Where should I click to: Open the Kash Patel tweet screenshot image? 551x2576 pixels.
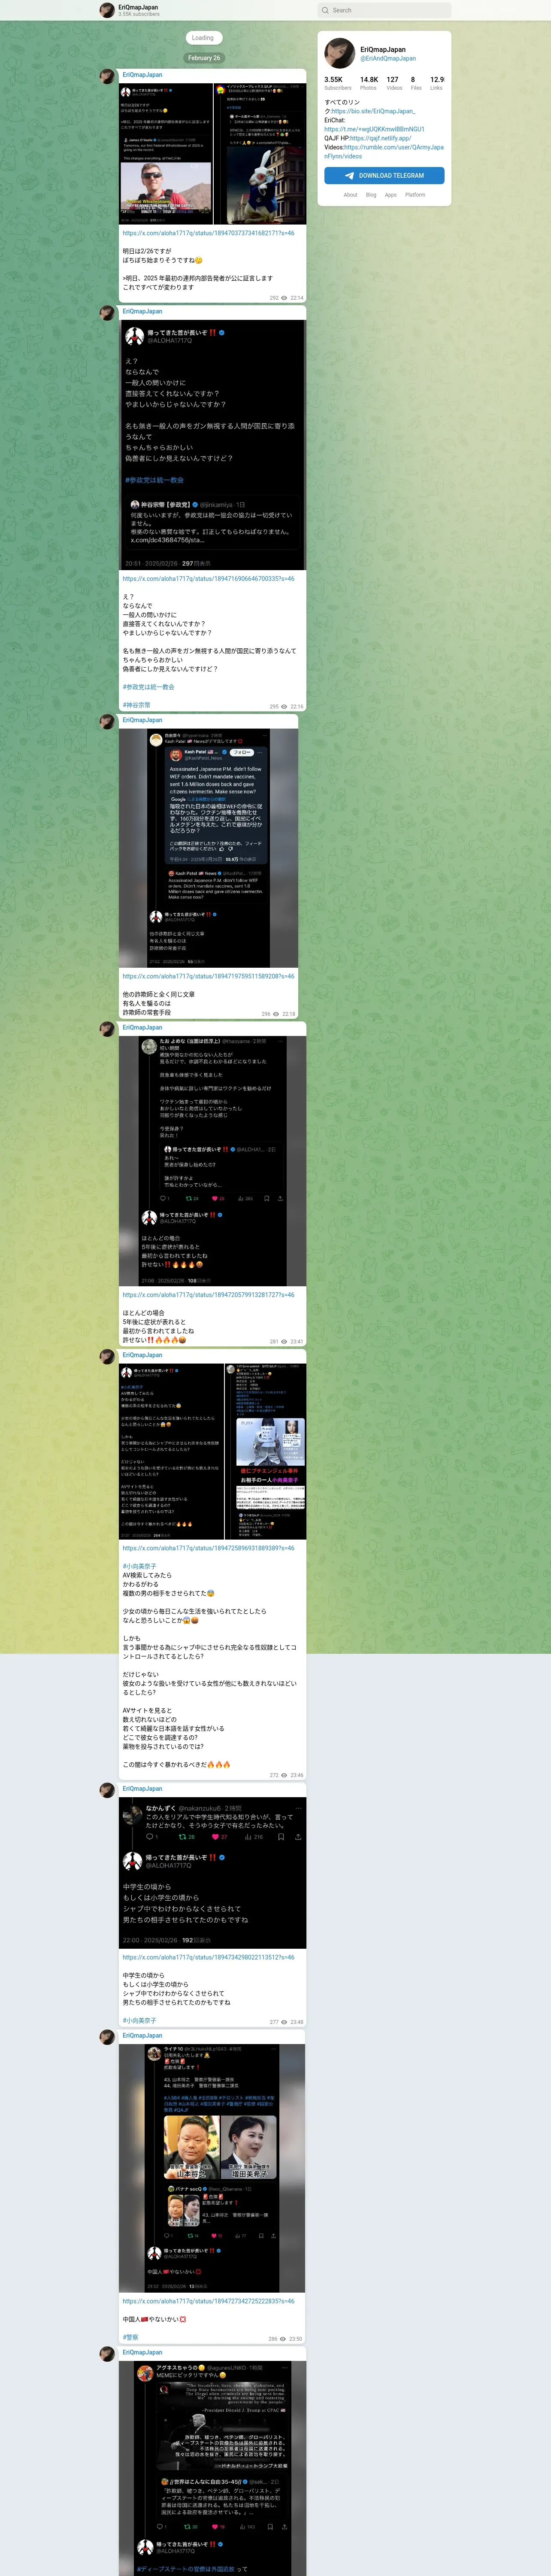pyautogui.click(x=208, y=848)
